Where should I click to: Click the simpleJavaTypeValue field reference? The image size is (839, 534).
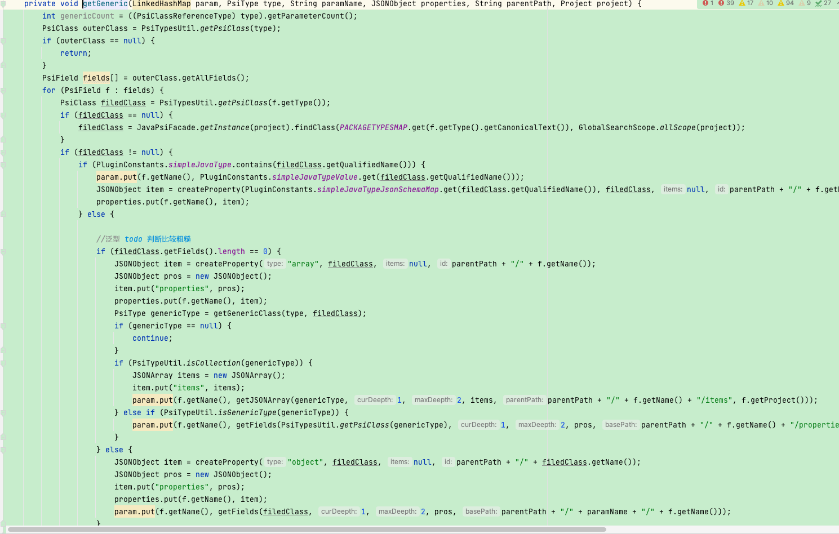point(315,177)
